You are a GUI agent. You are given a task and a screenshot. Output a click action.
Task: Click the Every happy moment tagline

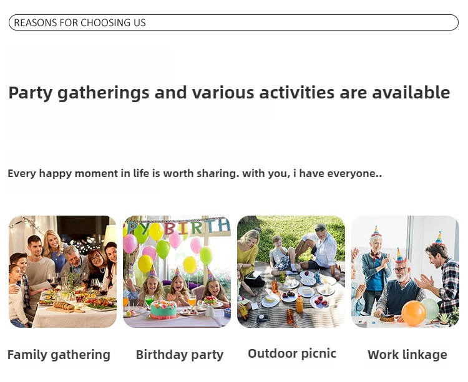(195, 173)
